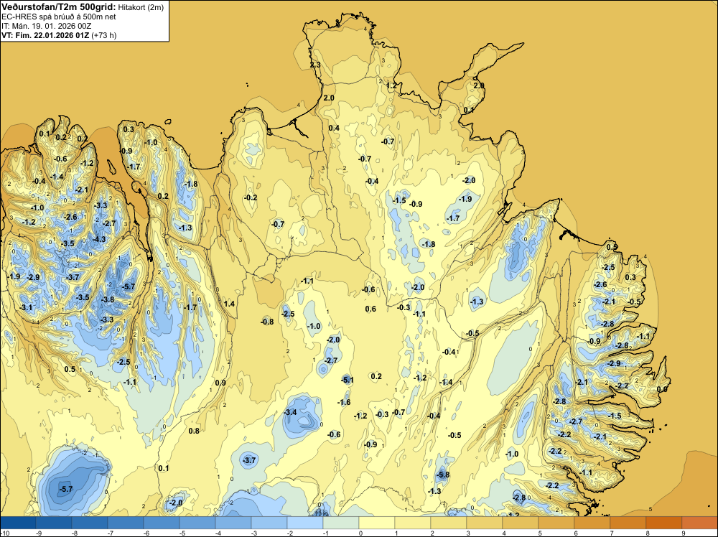Viewport: 718px width, 537px height.
Task: Select the 0.6 temperature reading
Action: click(x=371, y=309)
